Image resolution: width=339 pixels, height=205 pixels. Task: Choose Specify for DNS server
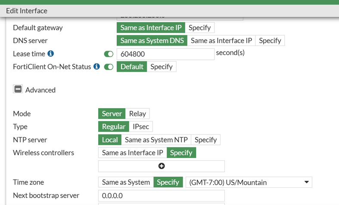[270, 40]
